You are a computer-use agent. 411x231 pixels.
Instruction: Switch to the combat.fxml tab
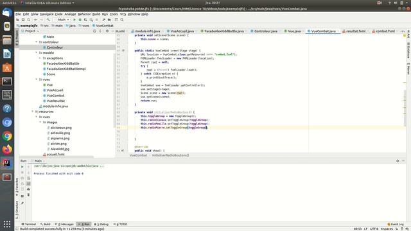(385, 31)
